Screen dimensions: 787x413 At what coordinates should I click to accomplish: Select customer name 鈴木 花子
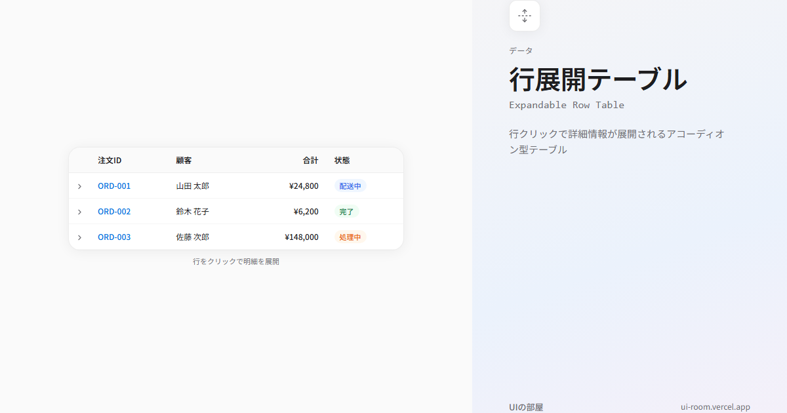(x=192, y=212)
